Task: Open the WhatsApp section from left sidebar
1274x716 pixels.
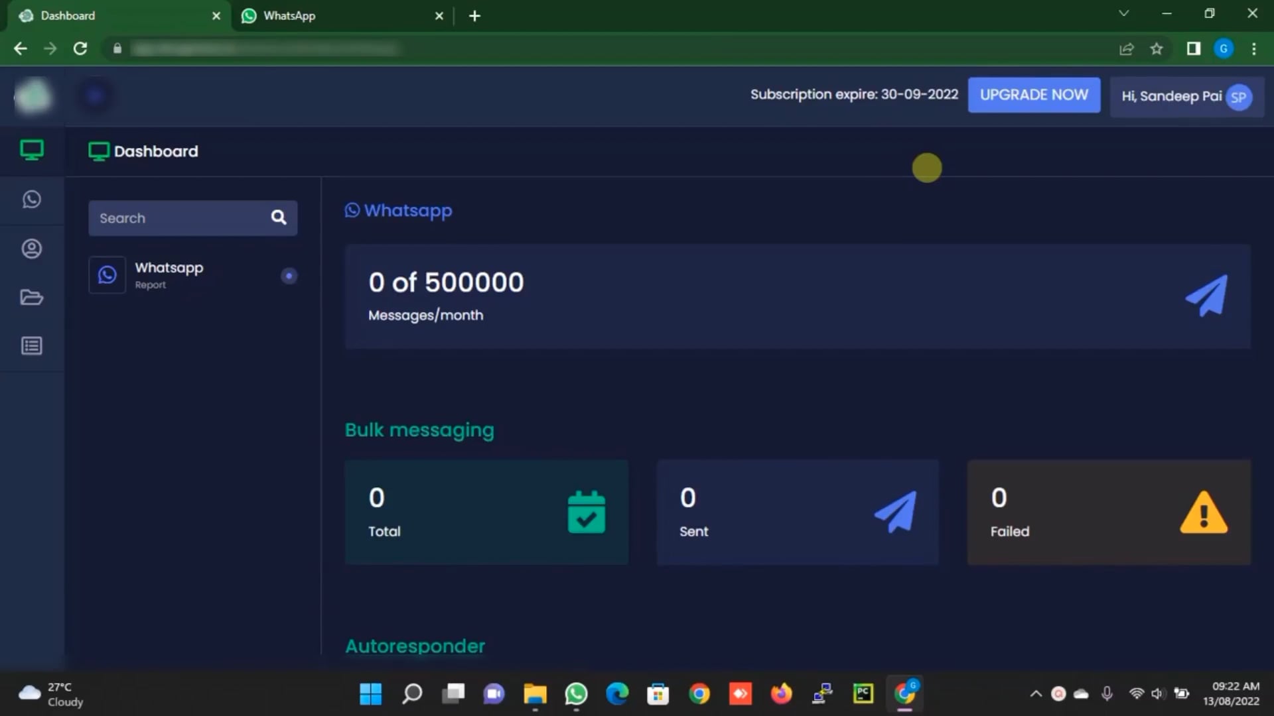Action: pos(31,199)
